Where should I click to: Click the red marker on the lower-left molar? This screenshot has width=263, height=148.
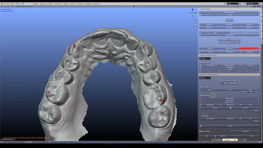tap(48, 92)
